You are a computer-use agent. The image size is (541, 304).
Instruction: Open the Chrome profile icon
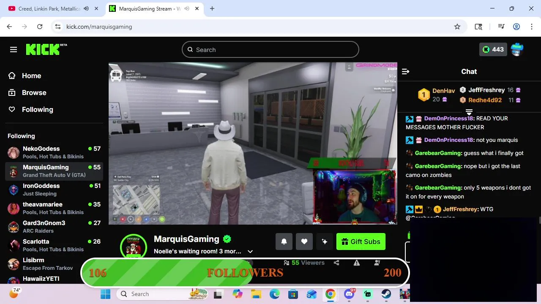(x=516, y=27)
